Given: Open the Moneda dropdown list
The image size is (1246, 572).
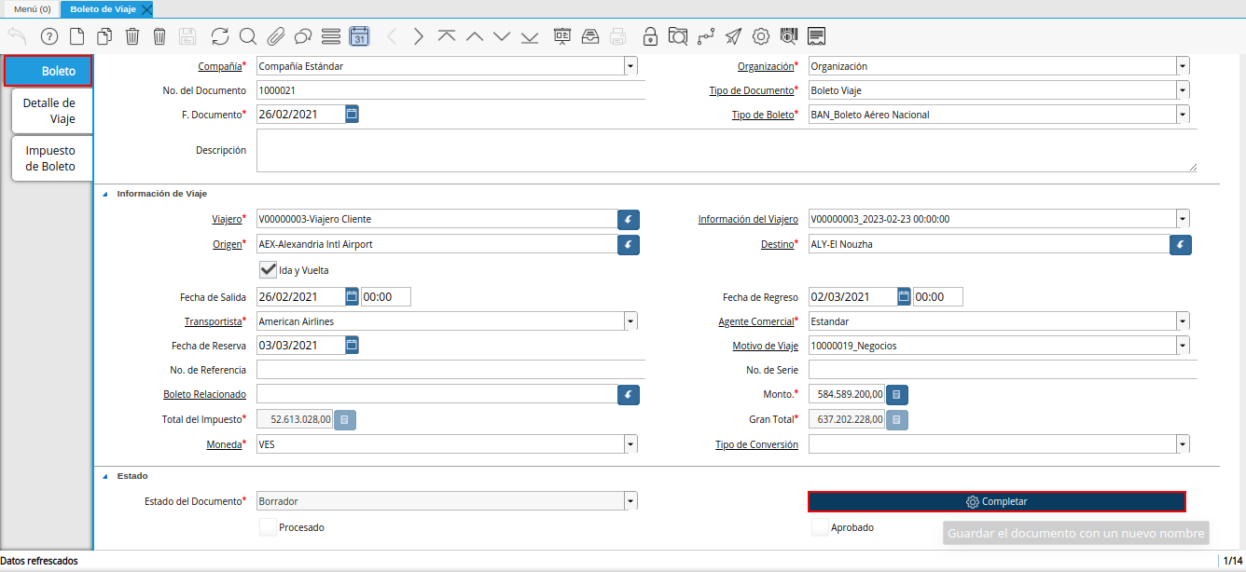Looking at the screenshot, I should pyautogui.click(x=630, y=444).
